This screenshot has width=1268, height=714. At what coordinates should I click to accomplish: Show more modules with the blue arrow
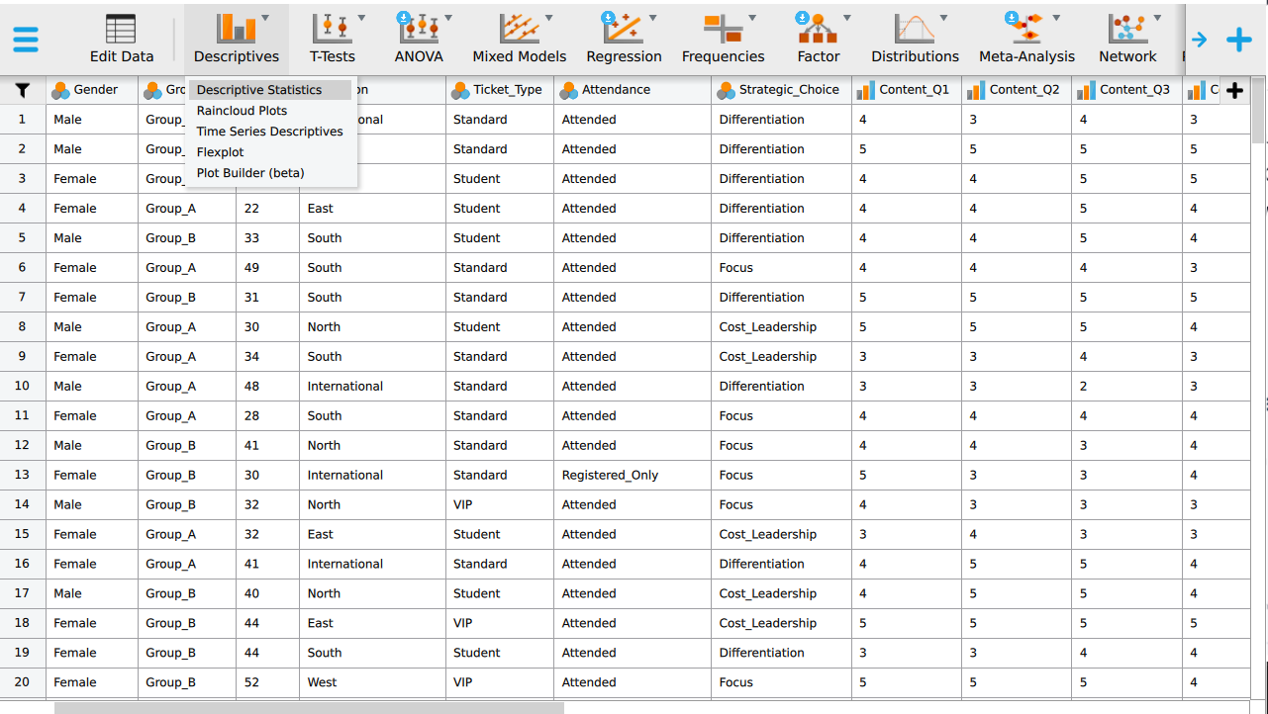tap(1199, 40)
